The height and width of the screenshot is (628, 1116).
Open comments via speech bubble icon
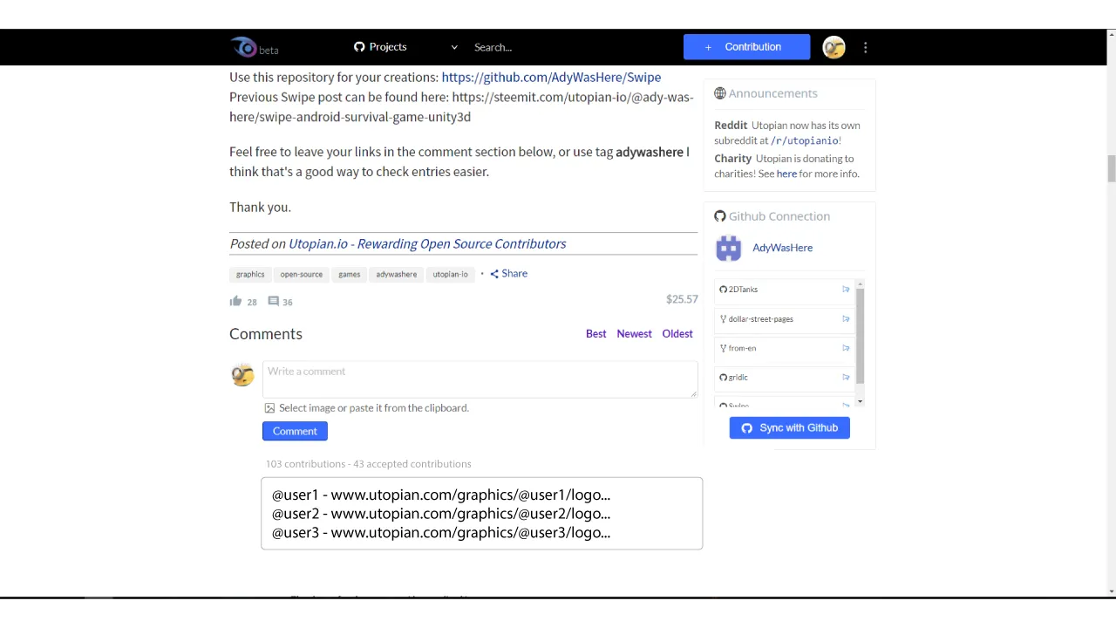point(273,301)
